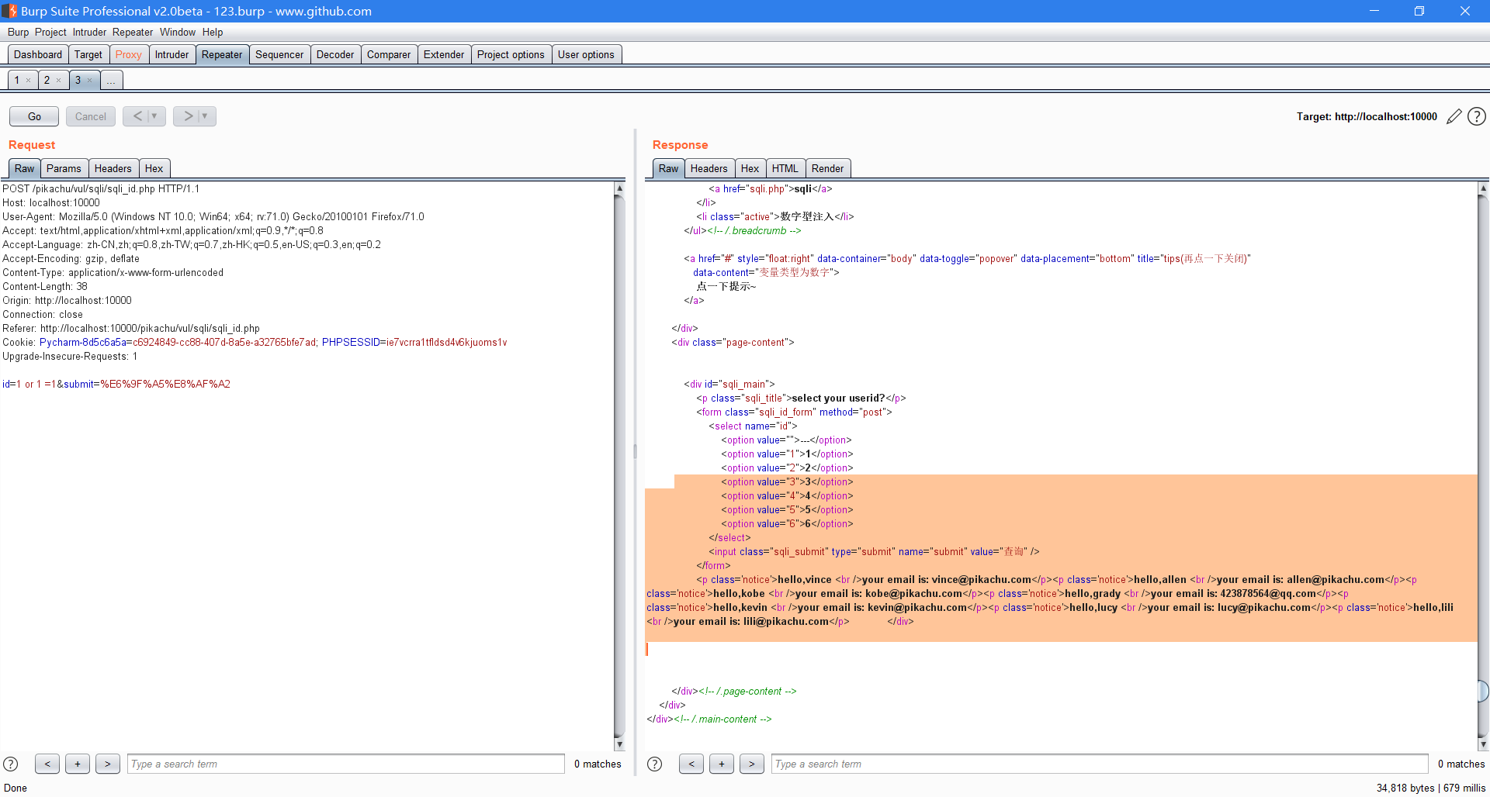
Task: Switch the response view to Hex
Action: (750, 168)
